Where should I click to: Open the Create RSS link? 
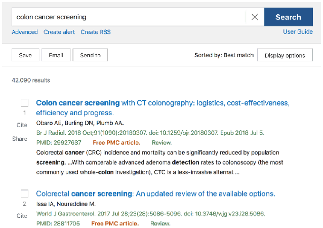(96, 32)
